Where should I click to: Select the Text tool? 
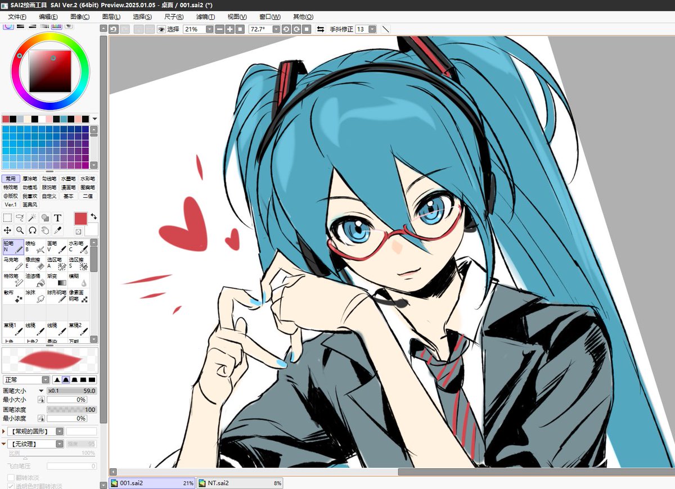coord(58,218)
